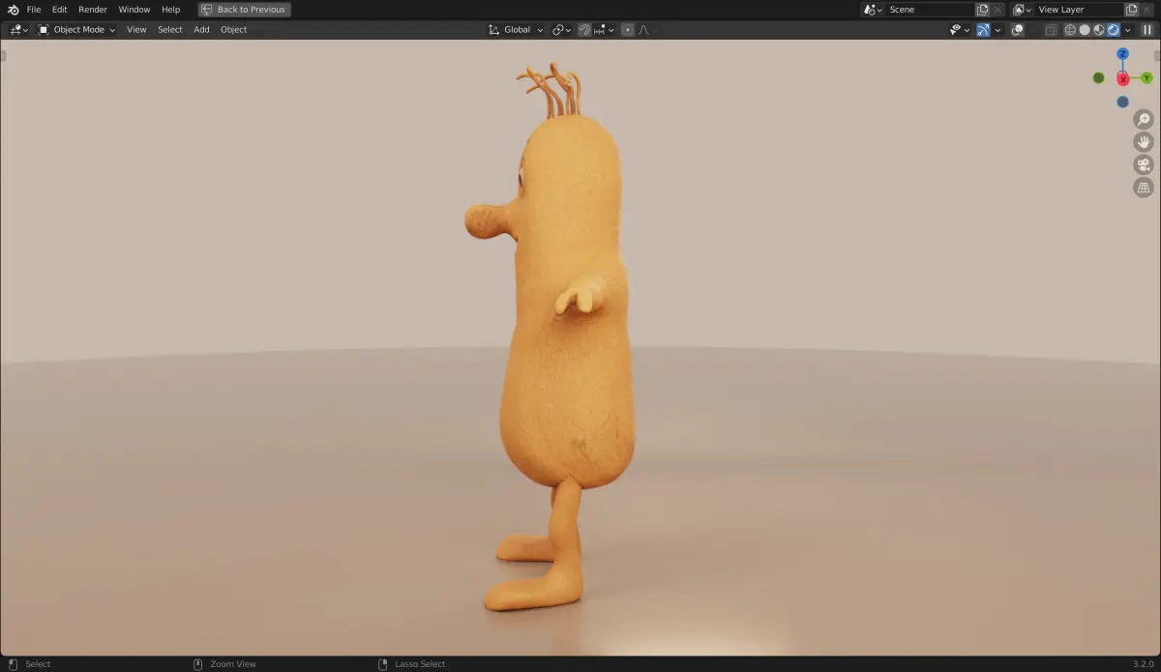Open the Edit menu
Image resolution: width=1161 pixels, height=672 pixels.
(x=60, y=9)
